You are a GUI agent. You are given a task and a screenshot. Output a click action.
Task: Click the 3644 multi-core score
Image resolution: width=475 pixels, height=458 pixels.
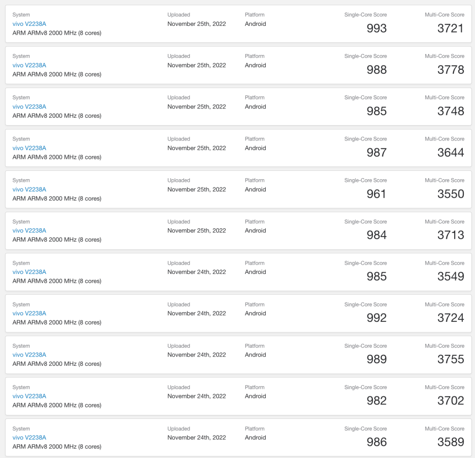point(450,152)
